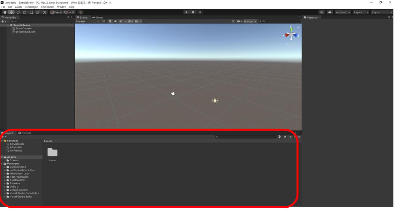Viewport: 394px width, 209px height.
Task: Select the Move tool
Action: point(12,12)
